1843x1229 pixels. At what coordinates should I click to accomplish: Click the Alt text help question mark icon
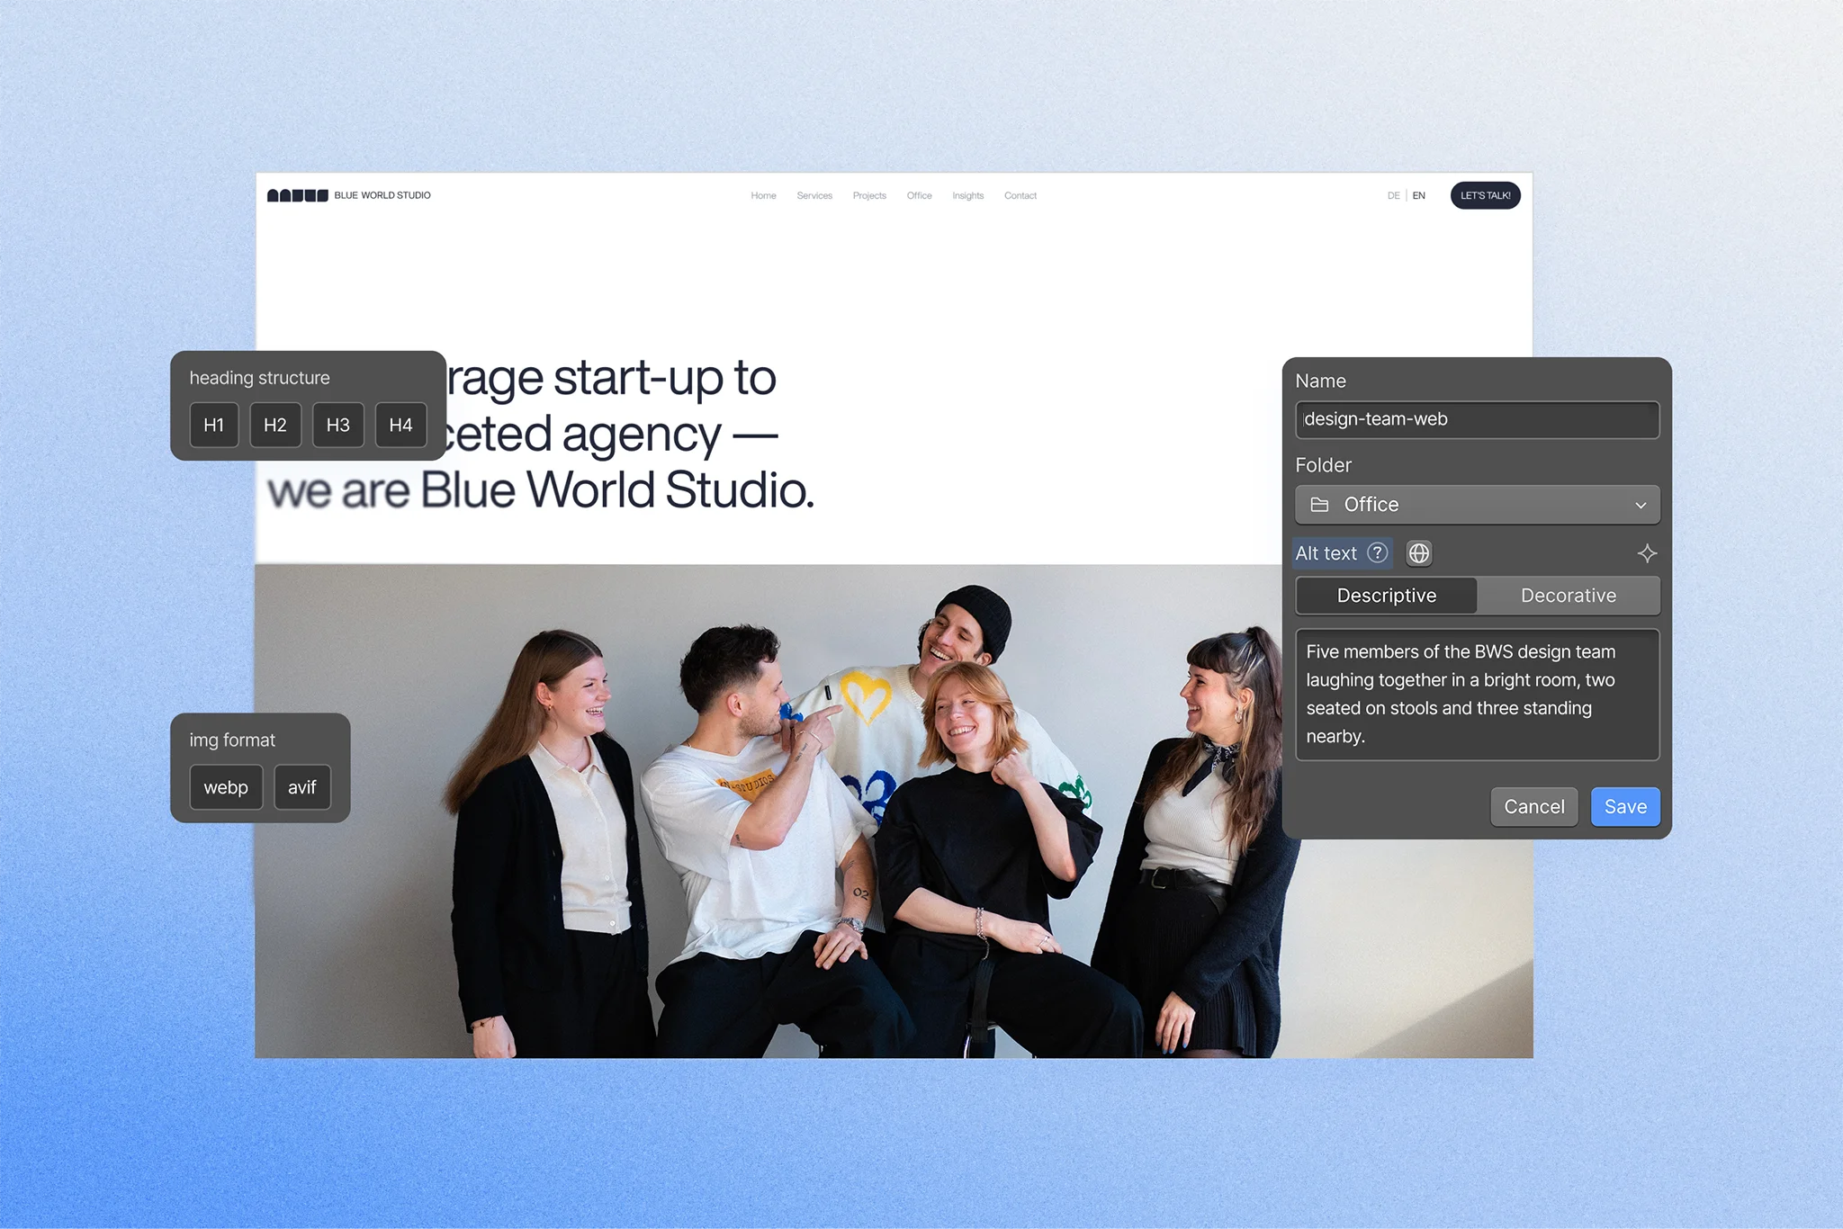click(x=1376, y=553)
